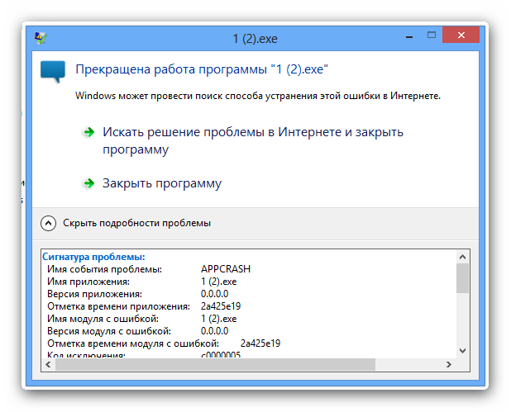
Task: Click the Версия приложения label
Action: point(94,294)
